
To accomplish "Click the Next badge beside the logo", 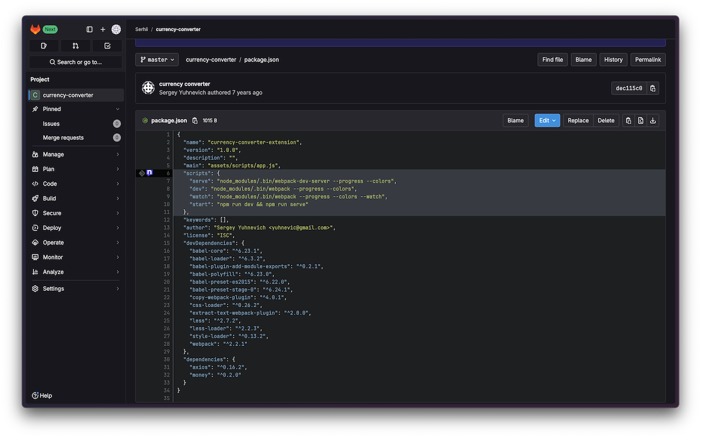I will click(50, 30).
